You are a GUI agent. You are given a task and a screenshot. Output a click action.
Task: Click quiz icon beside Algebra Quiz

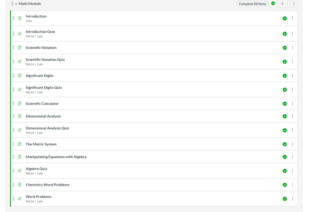pyautogui.click(x=20, y=171)
